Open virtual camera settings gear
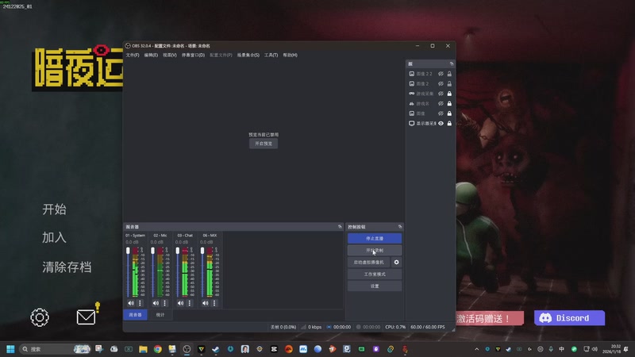 [x=396, y=263]
